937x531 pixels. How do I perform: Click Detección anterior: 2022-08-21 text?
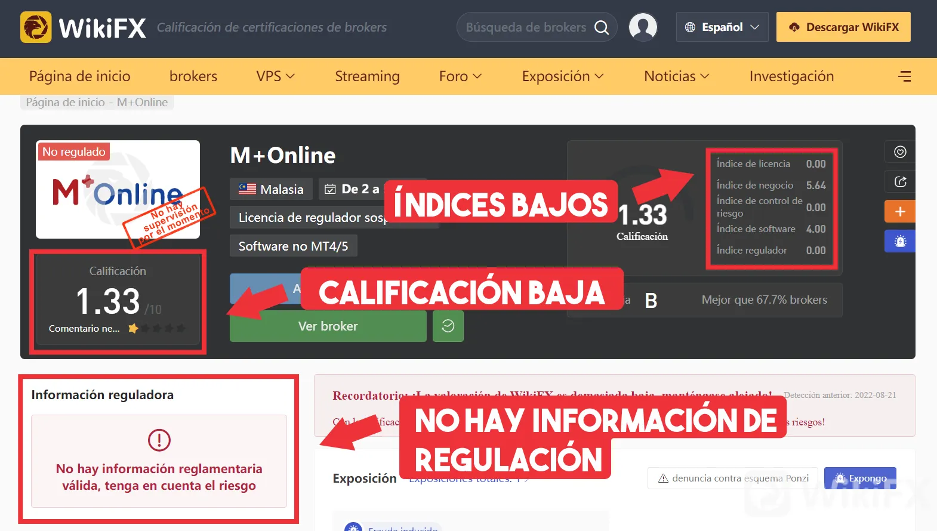(x=840, y=395)
